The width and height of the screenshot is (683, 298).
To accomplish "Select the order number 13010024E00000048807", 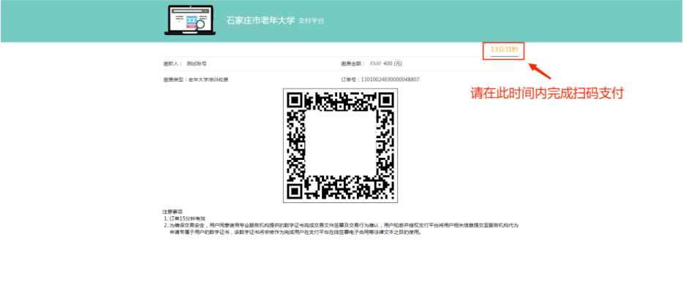I will (390, 80).
